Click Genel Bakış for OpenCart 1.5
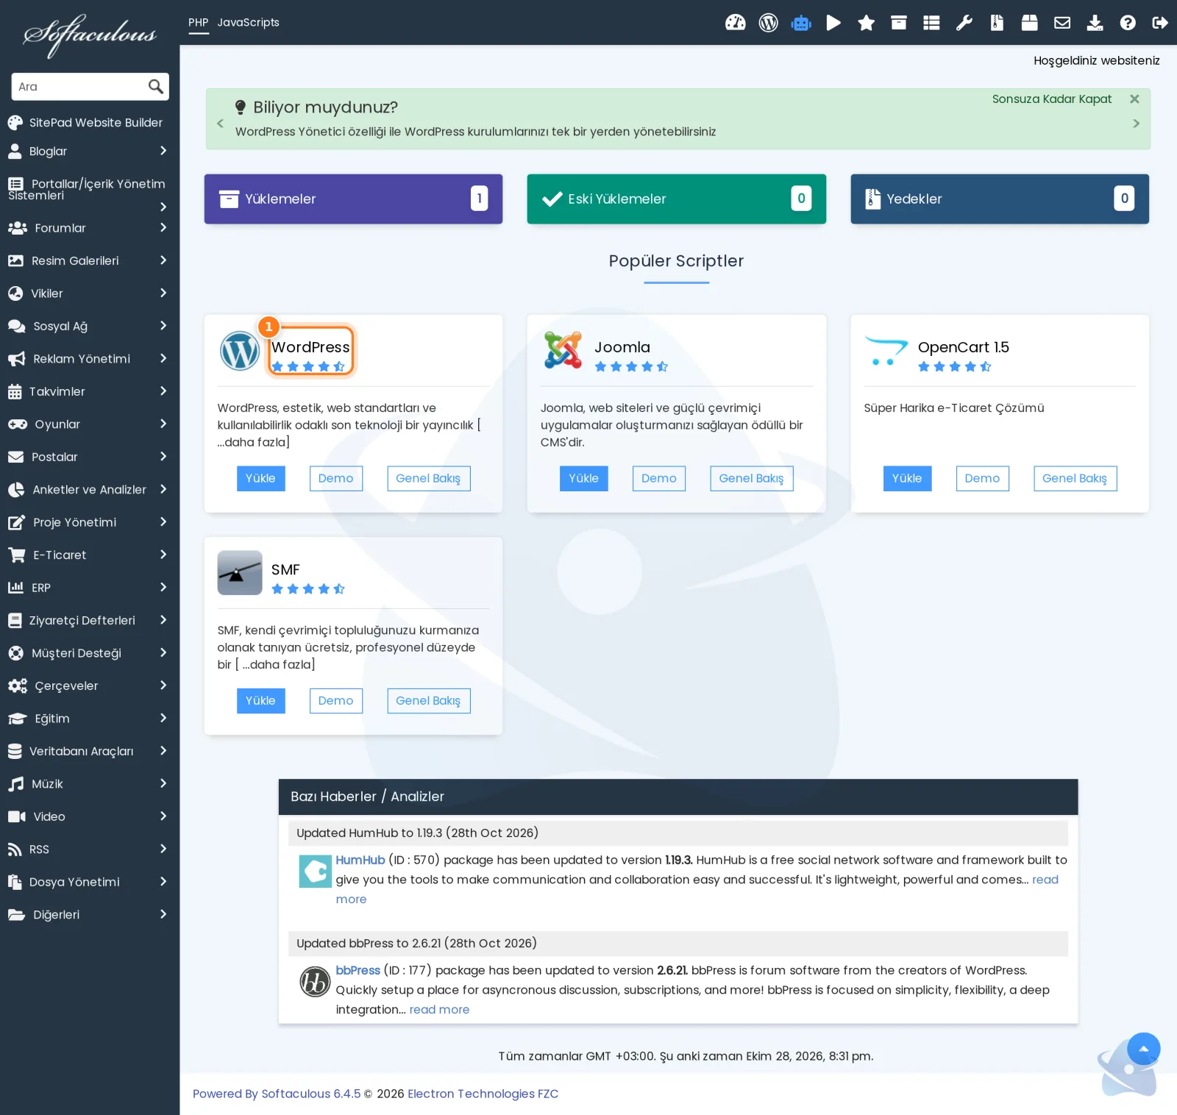The image size is (1177, 1115). click(x=1075, y=479)
